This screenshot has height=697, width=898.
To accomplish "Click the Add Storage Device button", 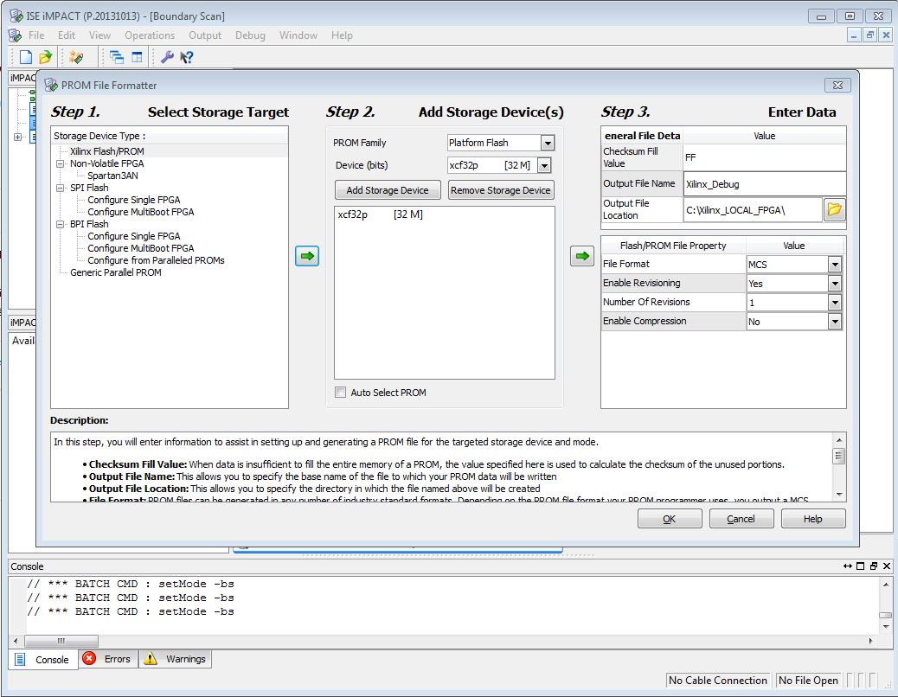I will click(388, 190).
